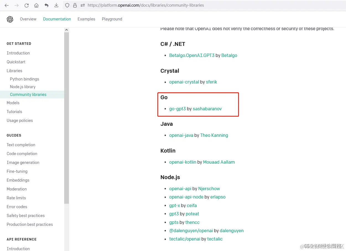Open the go-gpt3 library link
346x251 pixels.
click(x=178, y=109)
